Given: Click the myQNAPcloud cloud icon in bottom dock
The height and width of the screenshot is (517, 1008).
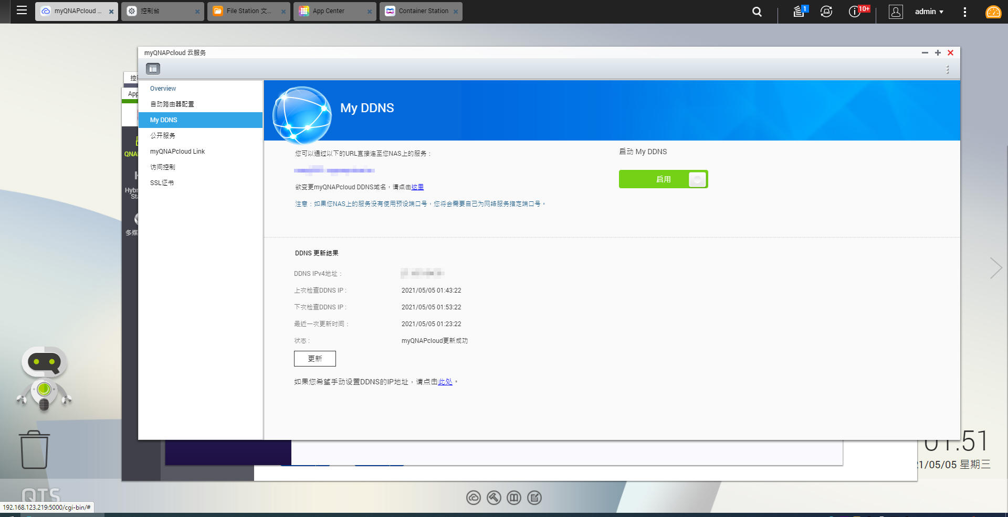Looking at the screenshot, I should coord(473,498).
